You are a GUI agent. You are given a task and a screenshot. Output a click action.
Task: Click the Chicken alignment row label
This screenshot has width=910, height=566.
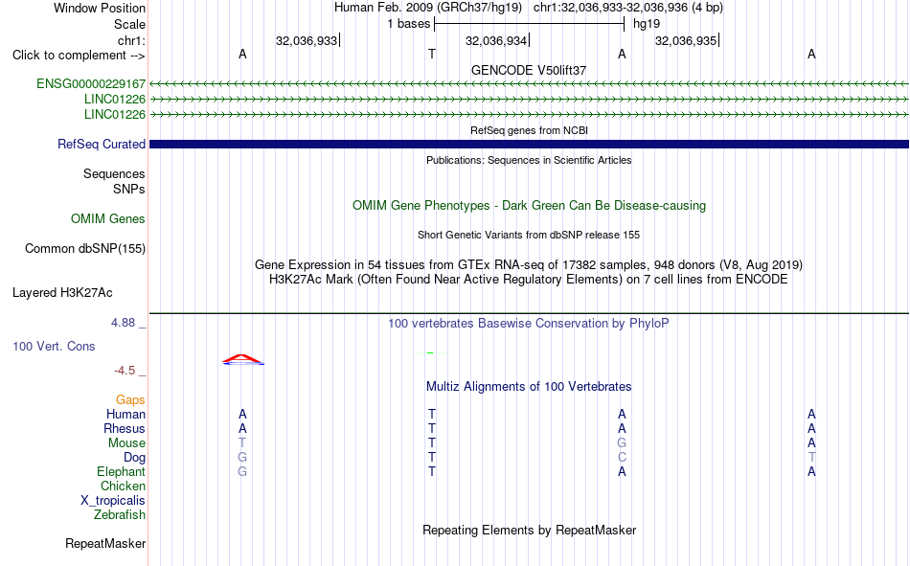tap(123, 486)
